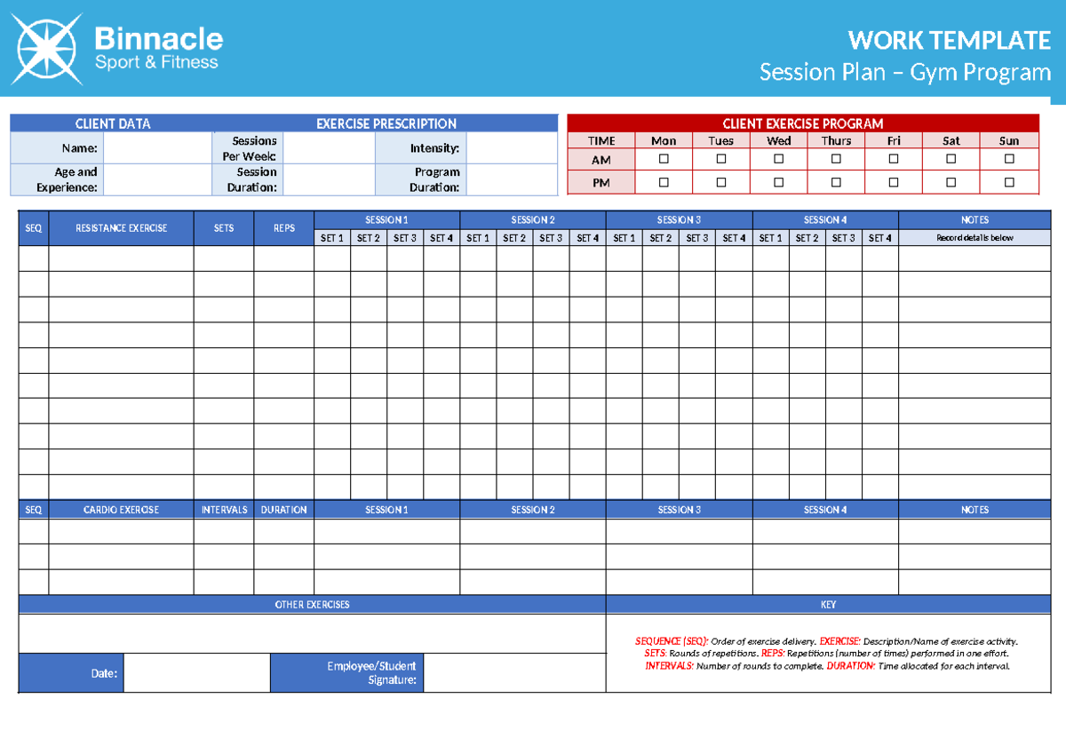This screenshot has height=754, width=1066.
Task: Select the SETS column header
Action: coord(224,228)
